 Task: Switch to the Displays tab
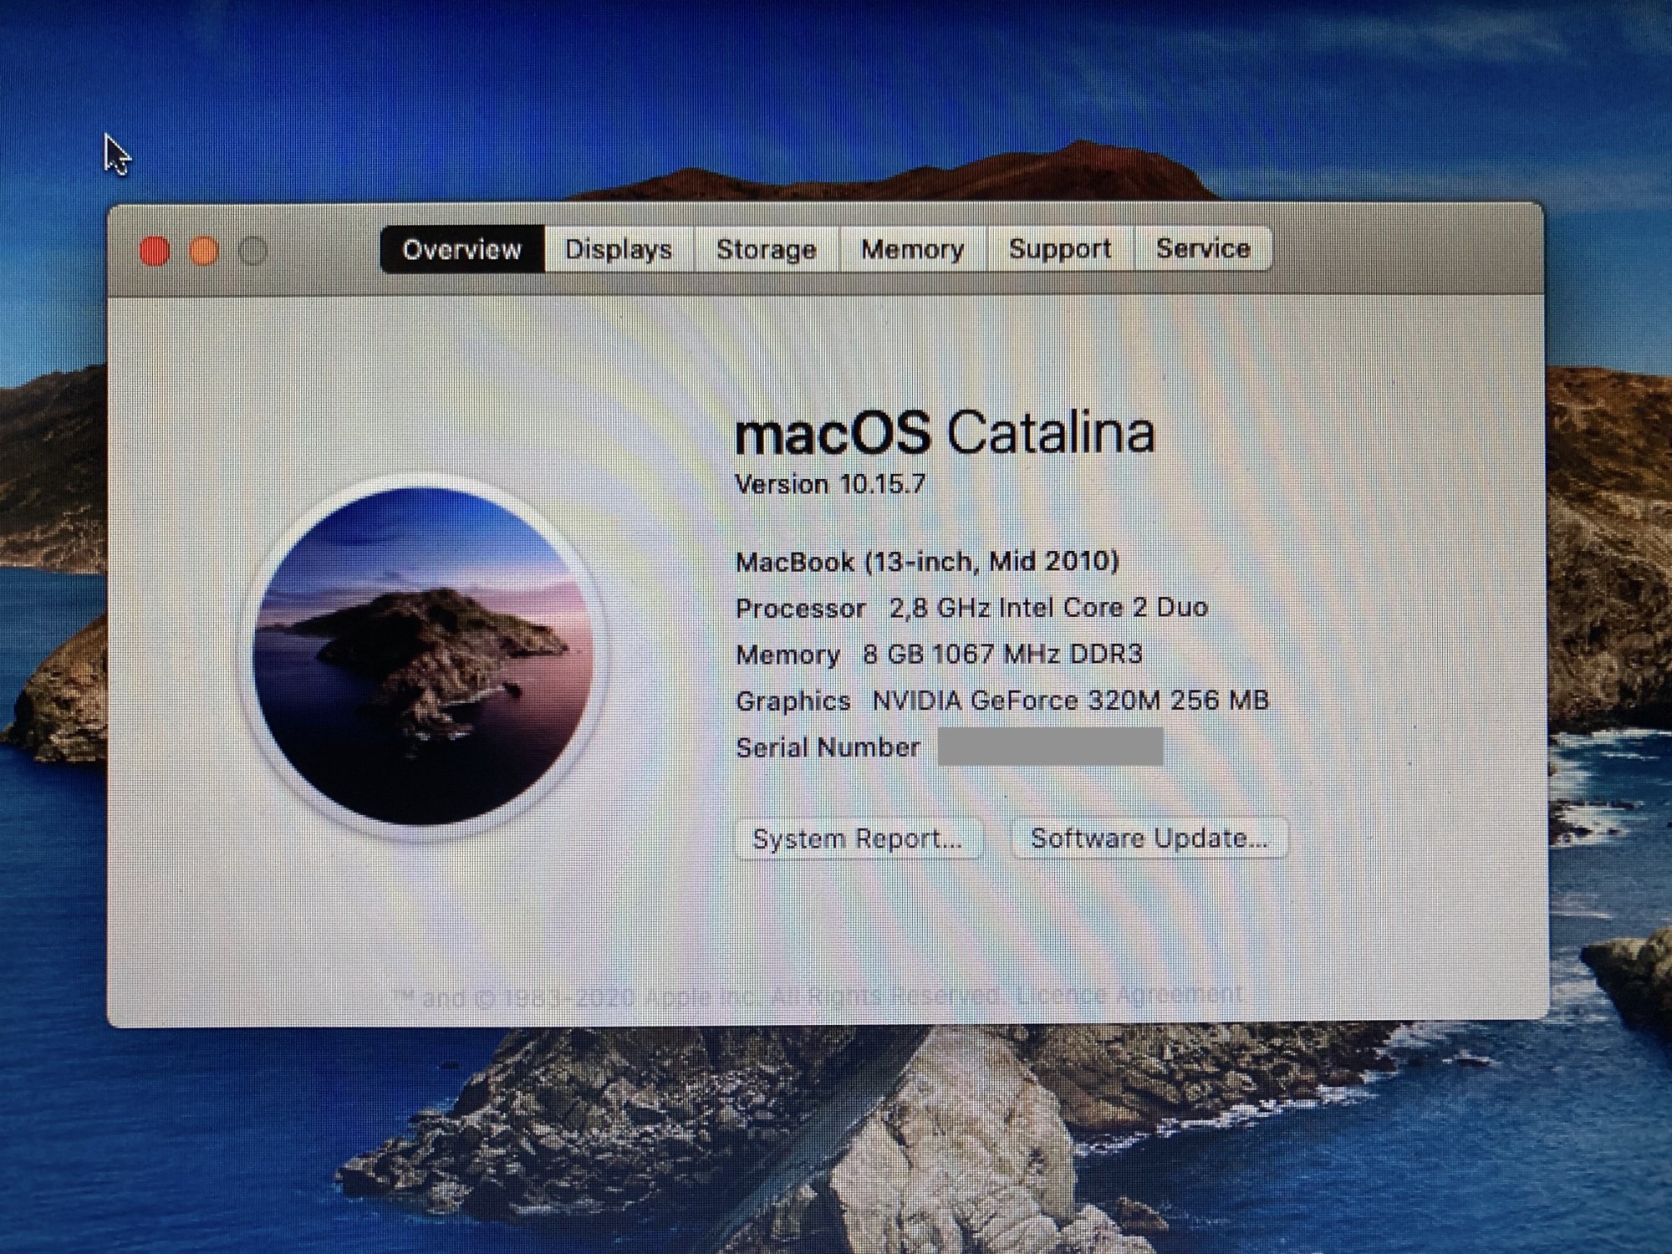tap(619, 249)
